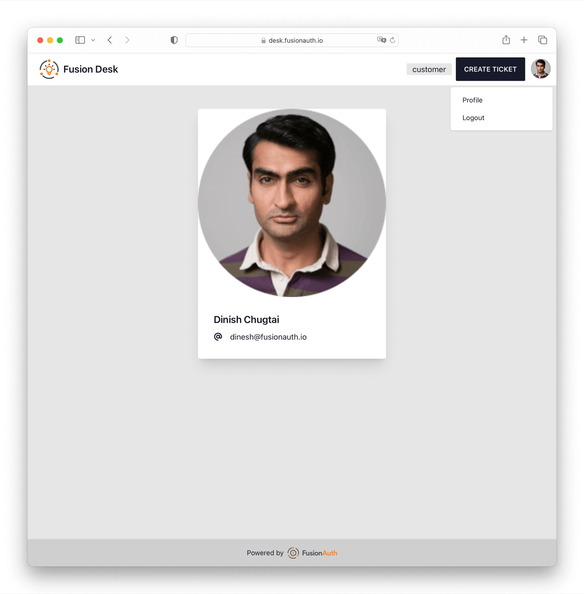Maximize window with green button
Viewport: 584px width, 594px height.
coord(60,40)
